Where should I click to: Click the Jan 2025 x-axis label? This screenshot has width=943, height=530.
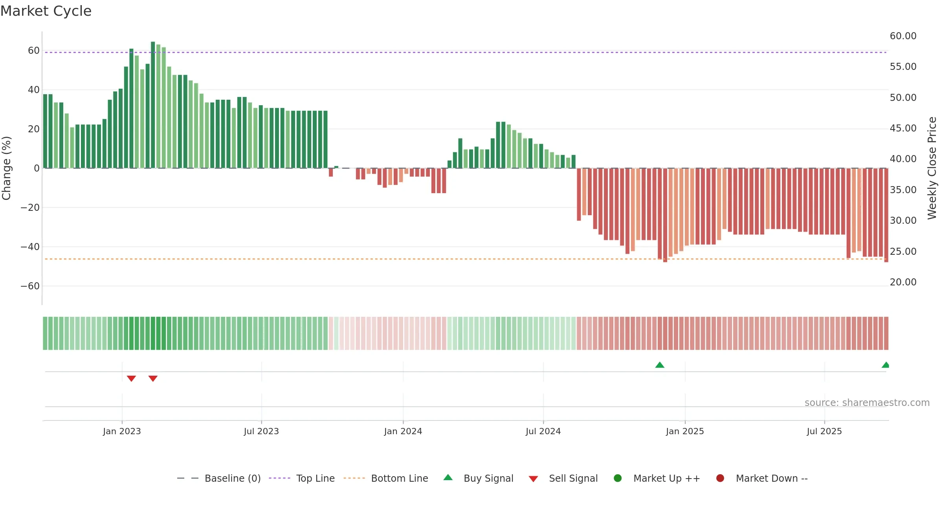(x=685, y=431)
